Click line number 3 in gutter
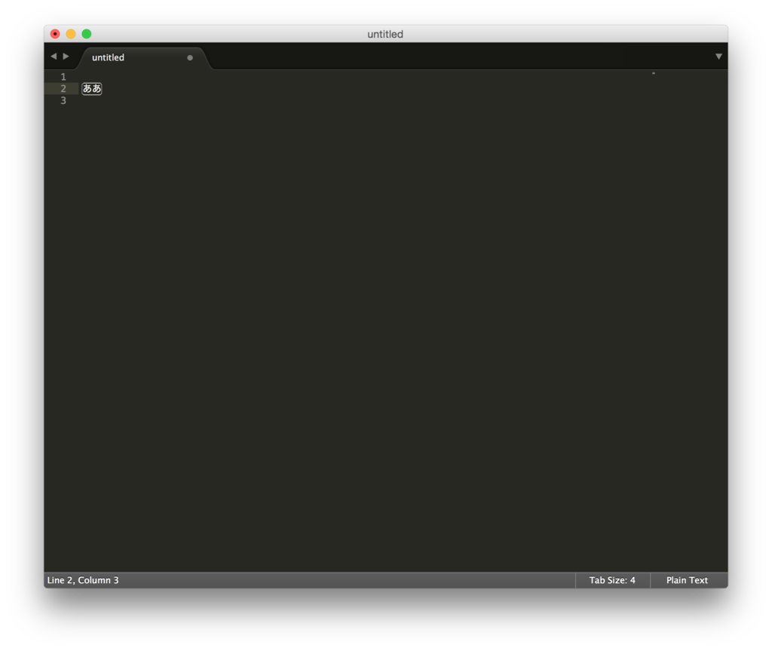 (63, 100)
